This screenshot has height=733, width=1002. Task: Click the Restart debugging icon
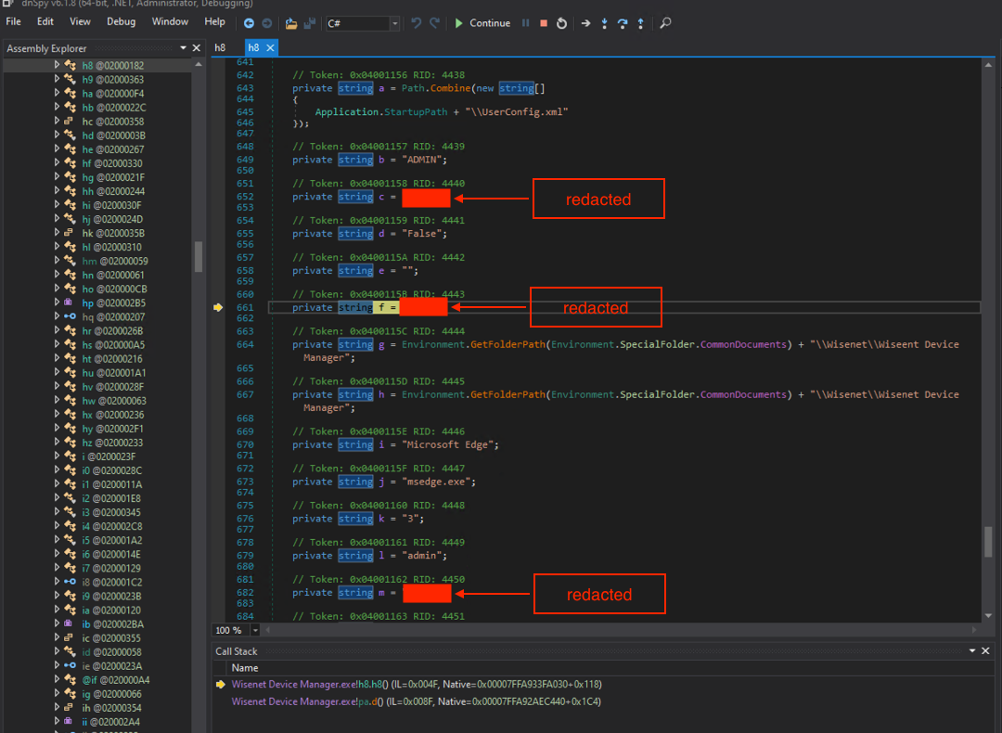tap(561, 23)
